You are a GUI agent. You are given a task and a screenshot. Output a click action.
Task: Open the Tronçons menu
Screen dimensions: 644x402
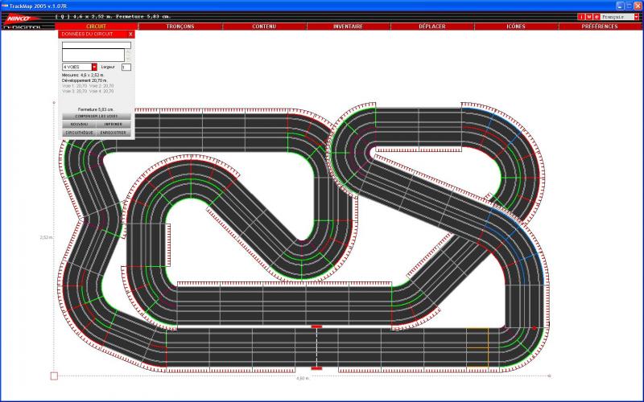180,27
